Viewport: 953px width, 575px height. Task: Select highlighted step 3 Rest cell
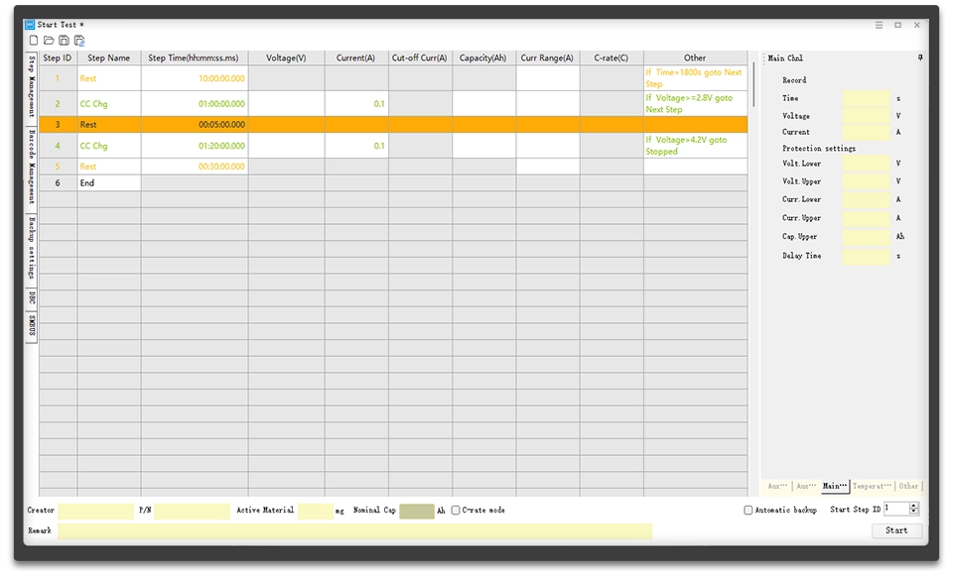(109, 125)
